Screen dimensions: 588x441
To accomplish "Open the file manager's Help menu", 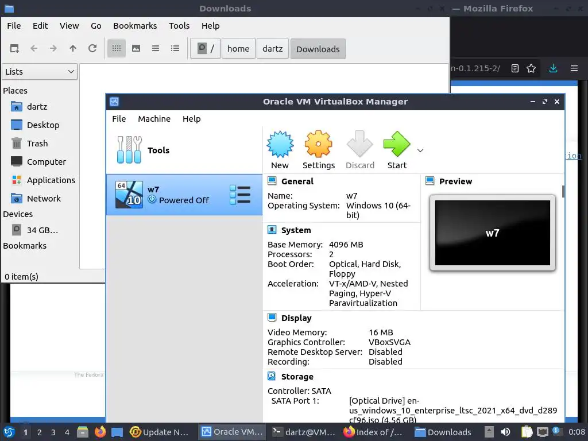I will (x=210, y=26).
